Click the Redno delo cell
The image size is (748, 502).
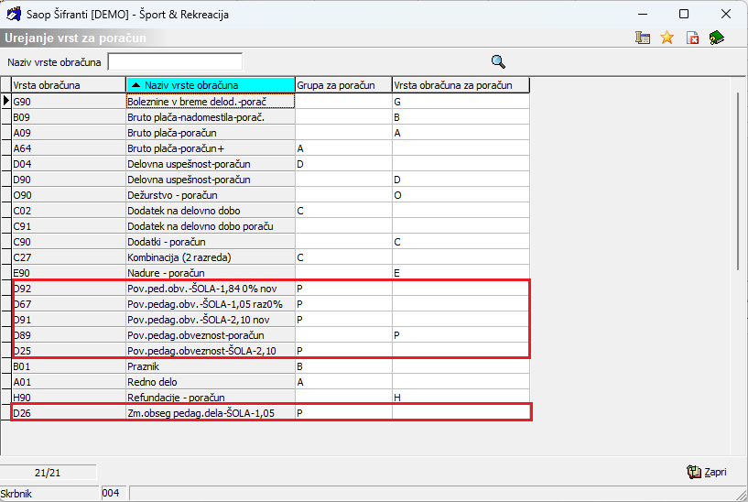click(211, 382)
